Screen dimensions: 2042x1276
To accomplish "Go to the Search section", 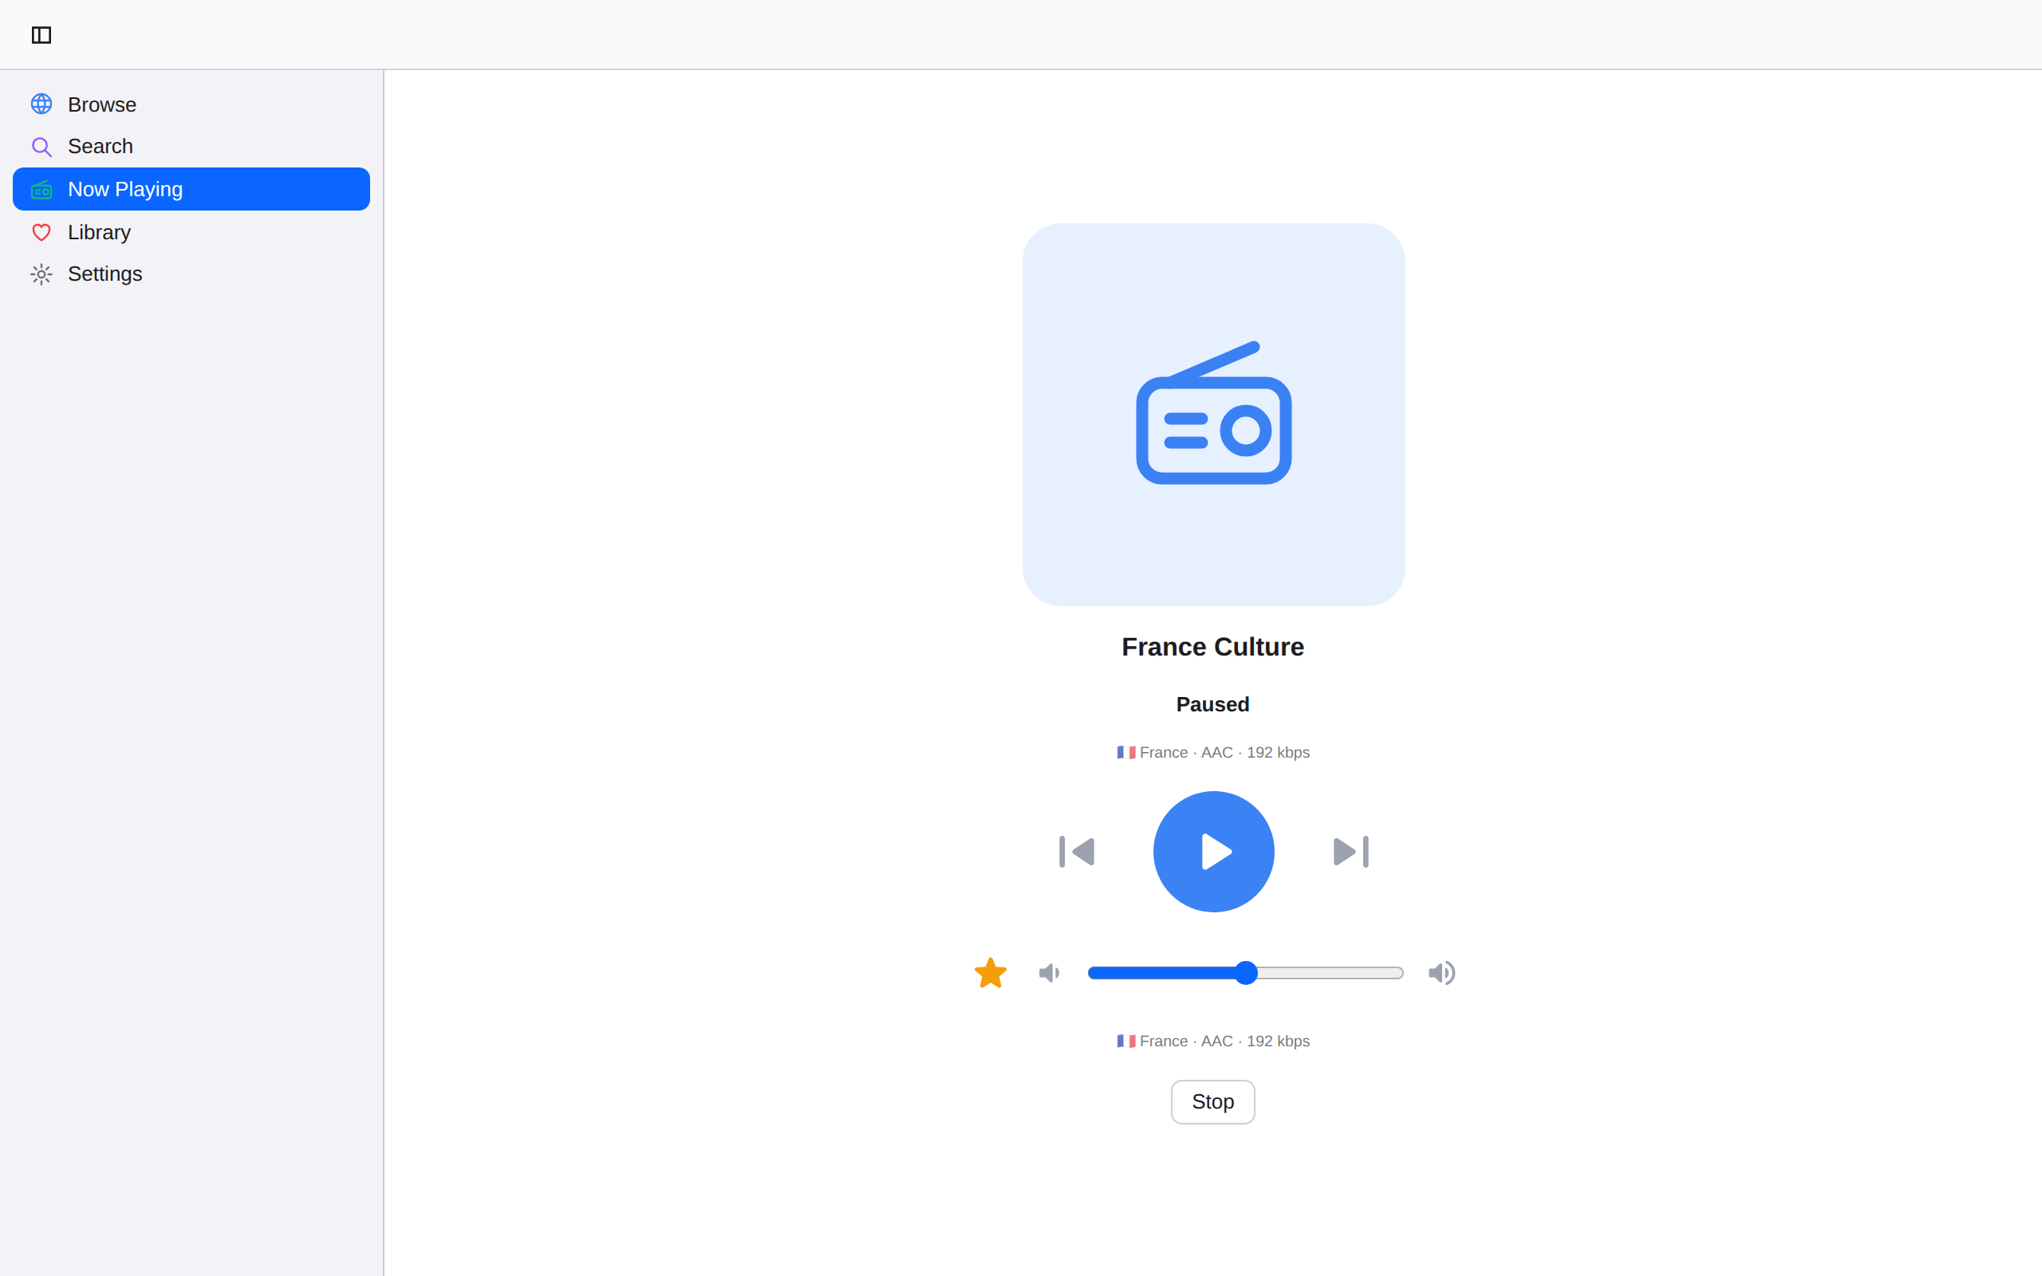I will (x=191, y=147).
